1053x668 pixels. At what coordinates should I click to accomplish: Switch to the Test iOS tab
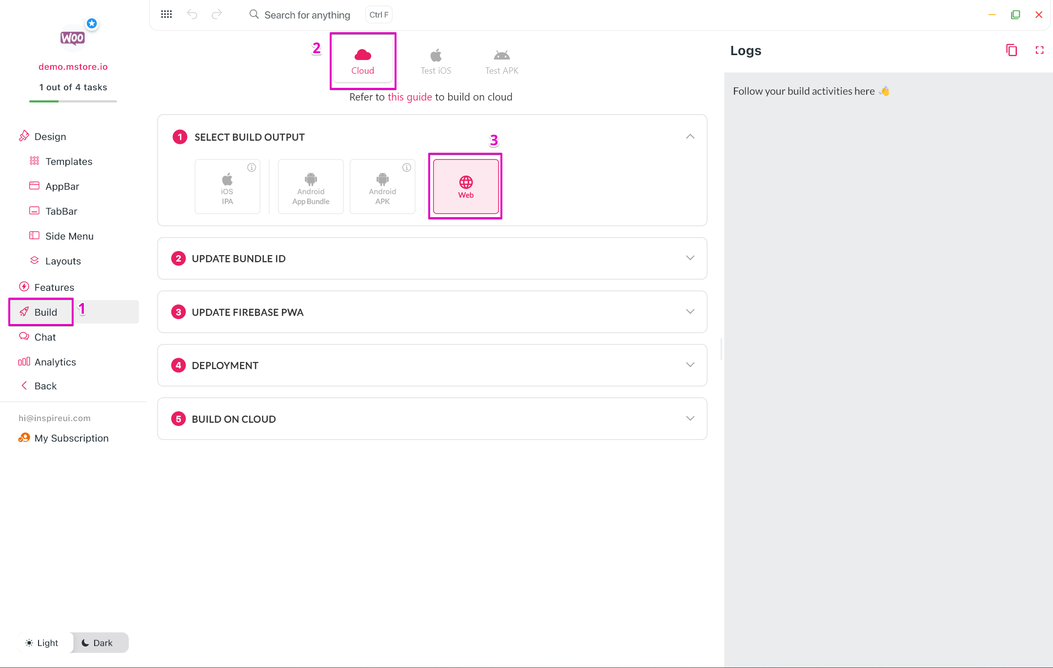436,61
